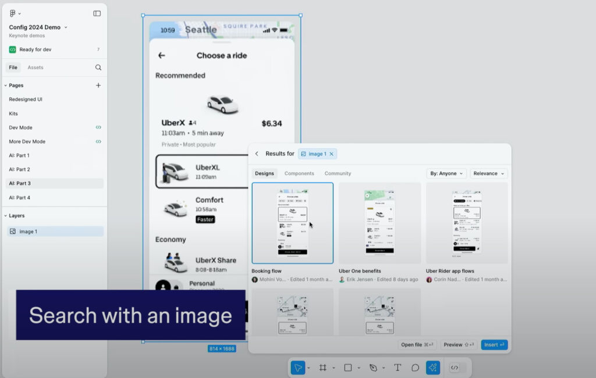Select the Uber Rider app flows thumbnail
The height and width of the screenshot is (378, 596).
(x=467, y=223)
